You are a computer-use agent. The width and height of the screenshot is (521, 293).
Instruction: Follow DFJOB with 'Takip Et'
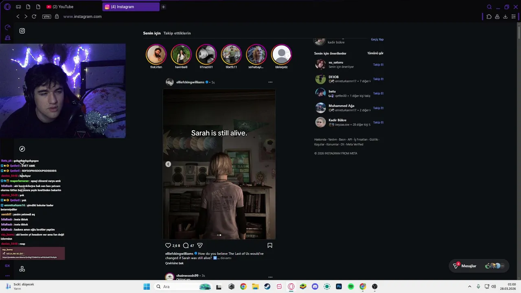coord(378,79)
